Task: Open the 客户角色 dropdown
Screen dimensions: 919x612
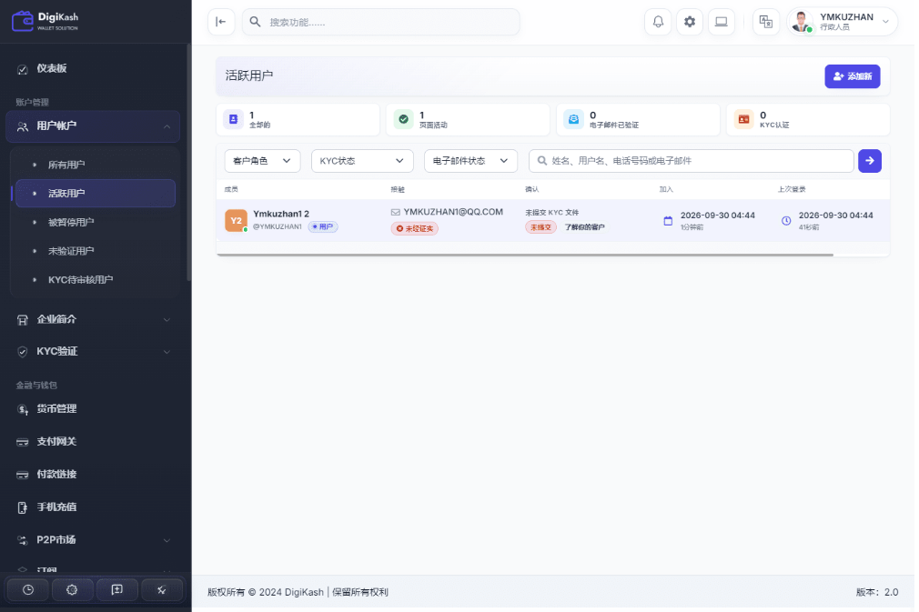Action: (x=263, y=160)
